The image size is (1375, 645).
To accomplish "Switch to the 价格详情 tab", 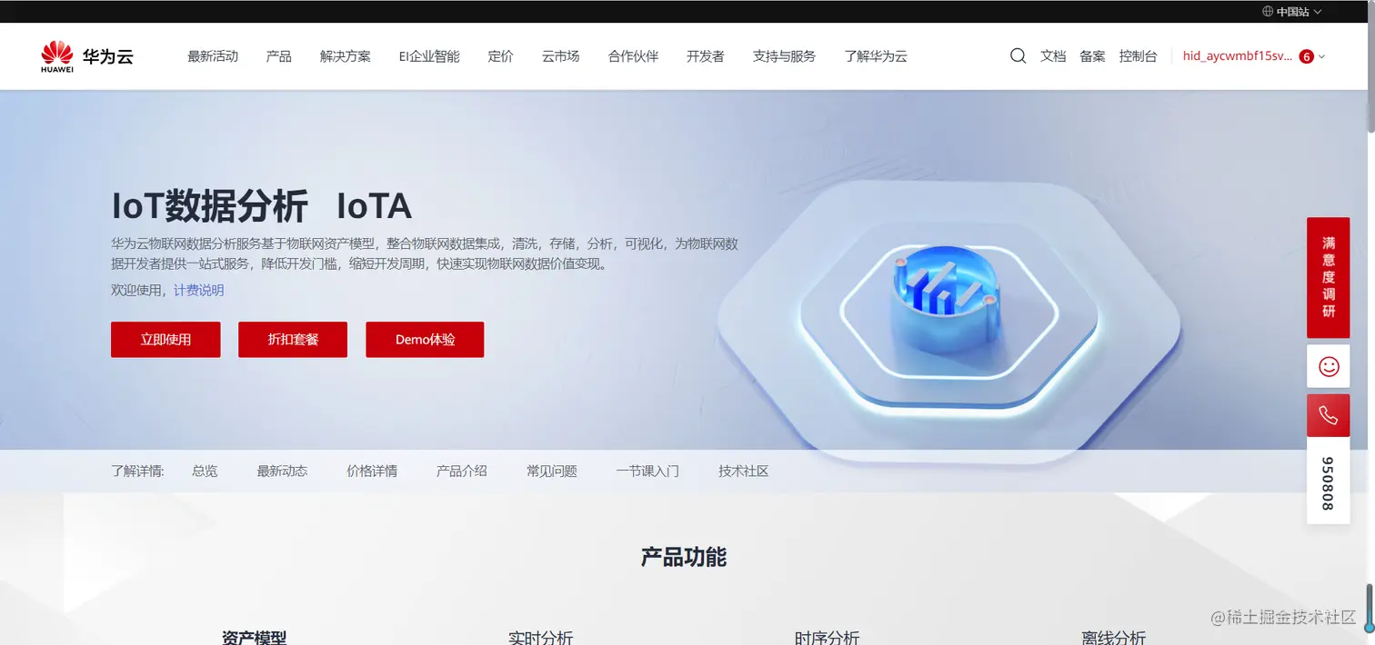I will tap(371, 471).
